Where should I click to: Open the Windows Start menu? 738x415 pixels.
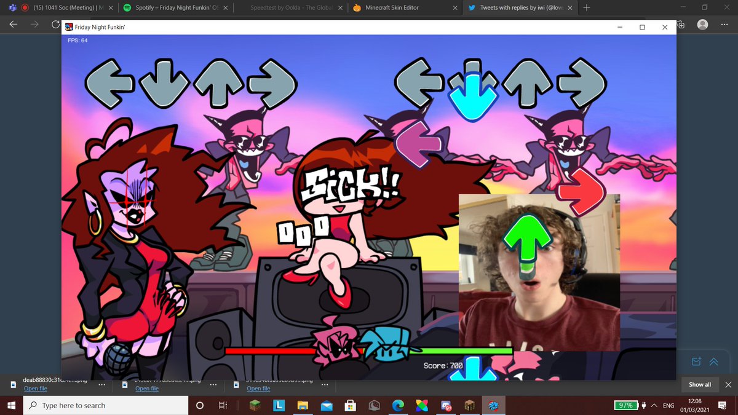(11, 405)
